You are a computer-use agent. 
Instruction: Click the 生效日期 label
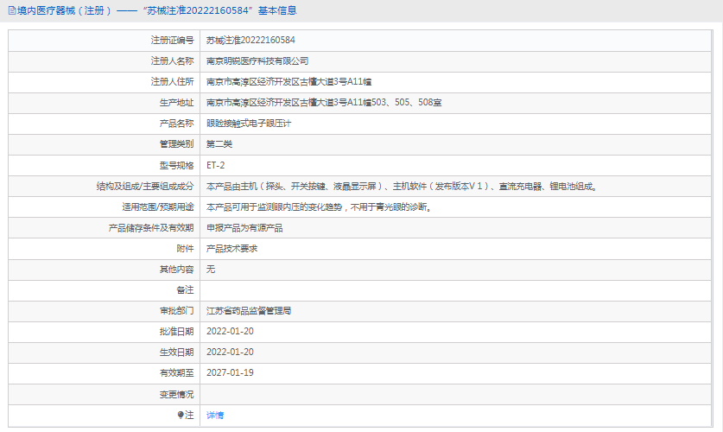pyautogui.click(x=176, y=353)
